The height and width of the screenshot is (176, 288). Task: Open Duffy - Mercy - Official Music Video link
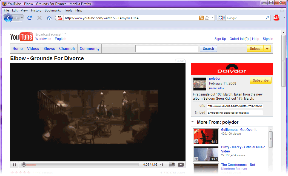click(243, 149)
